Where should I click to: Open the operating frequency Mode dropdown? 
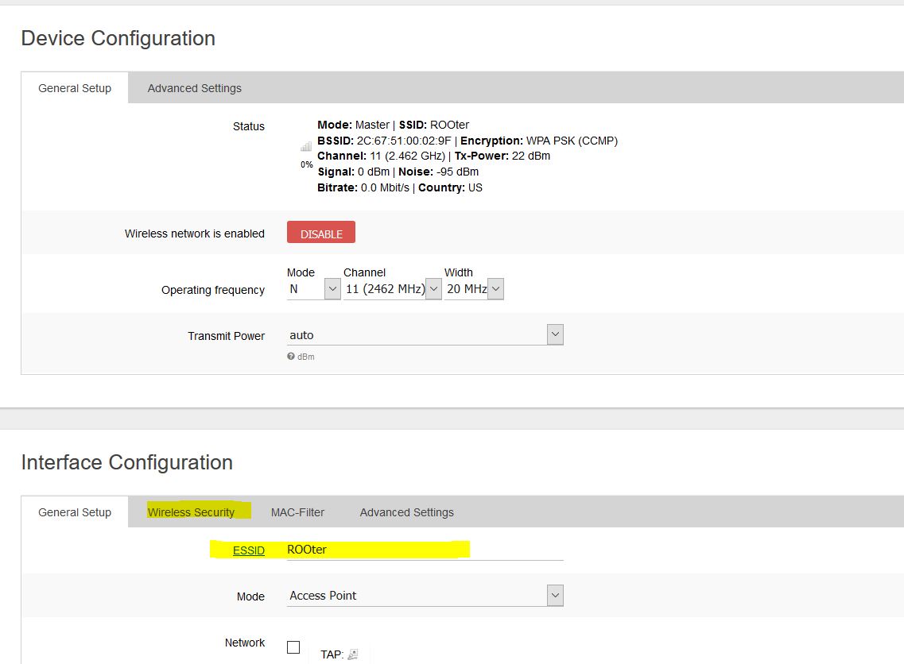coord(313,290)
